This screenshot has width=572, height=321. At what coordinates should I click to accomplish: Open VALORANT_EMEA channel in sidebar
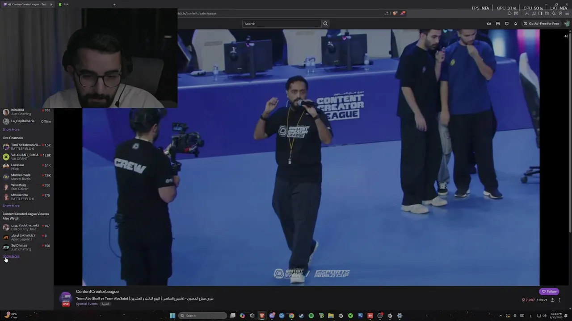pyautogui.click(x=27, y=157)
